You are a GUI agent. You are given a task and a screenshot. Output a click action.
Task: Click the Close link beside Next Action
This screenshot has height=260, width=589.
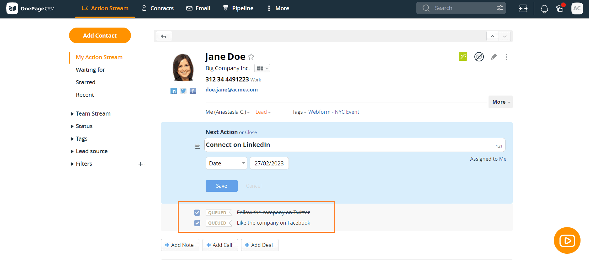251,133
